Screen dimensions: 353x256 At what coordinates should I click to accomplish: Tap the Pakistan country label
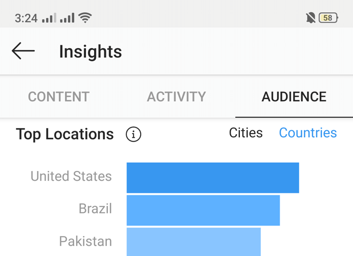(85, 241)
